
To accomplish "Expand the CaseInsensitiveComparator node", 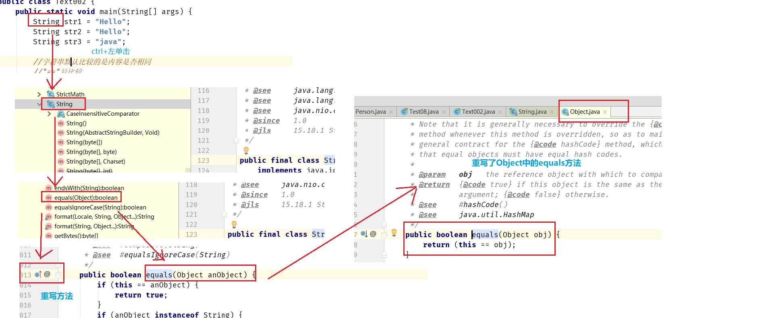I will point(49,114).
